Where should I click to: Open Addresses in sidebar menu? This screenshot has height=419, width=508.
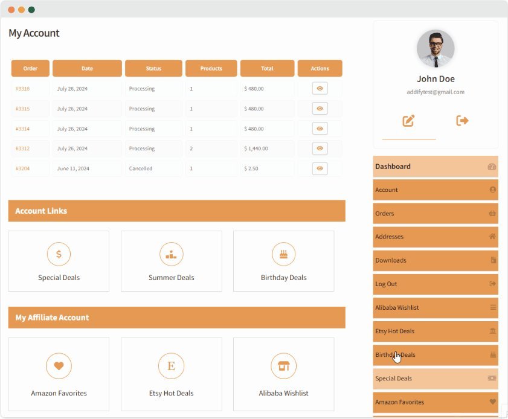coord(436,237)
